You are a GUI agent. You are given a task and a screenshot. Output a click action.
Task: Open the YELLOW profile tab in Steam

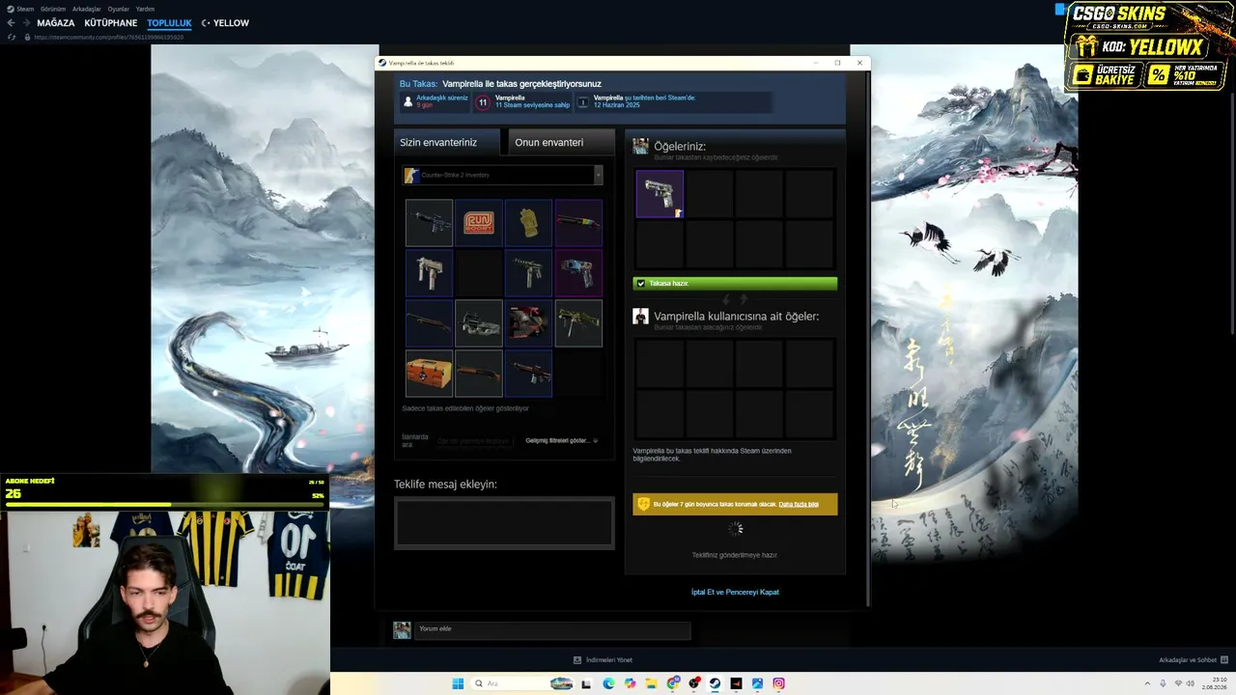coord(231,23)
